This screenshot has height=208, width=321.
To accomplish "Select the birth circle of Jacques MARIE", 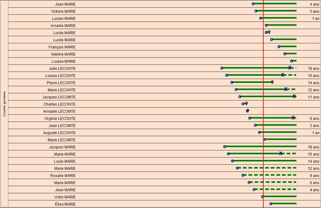I will pos(225,147).
